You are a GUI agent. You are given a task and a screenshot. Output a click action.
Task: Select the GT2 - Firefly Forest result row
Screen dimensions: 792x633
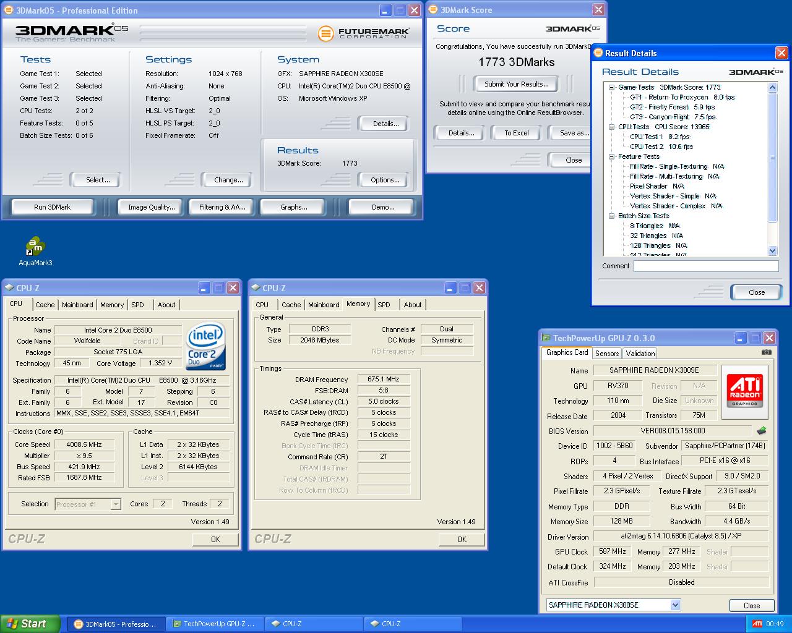[672, 107]
